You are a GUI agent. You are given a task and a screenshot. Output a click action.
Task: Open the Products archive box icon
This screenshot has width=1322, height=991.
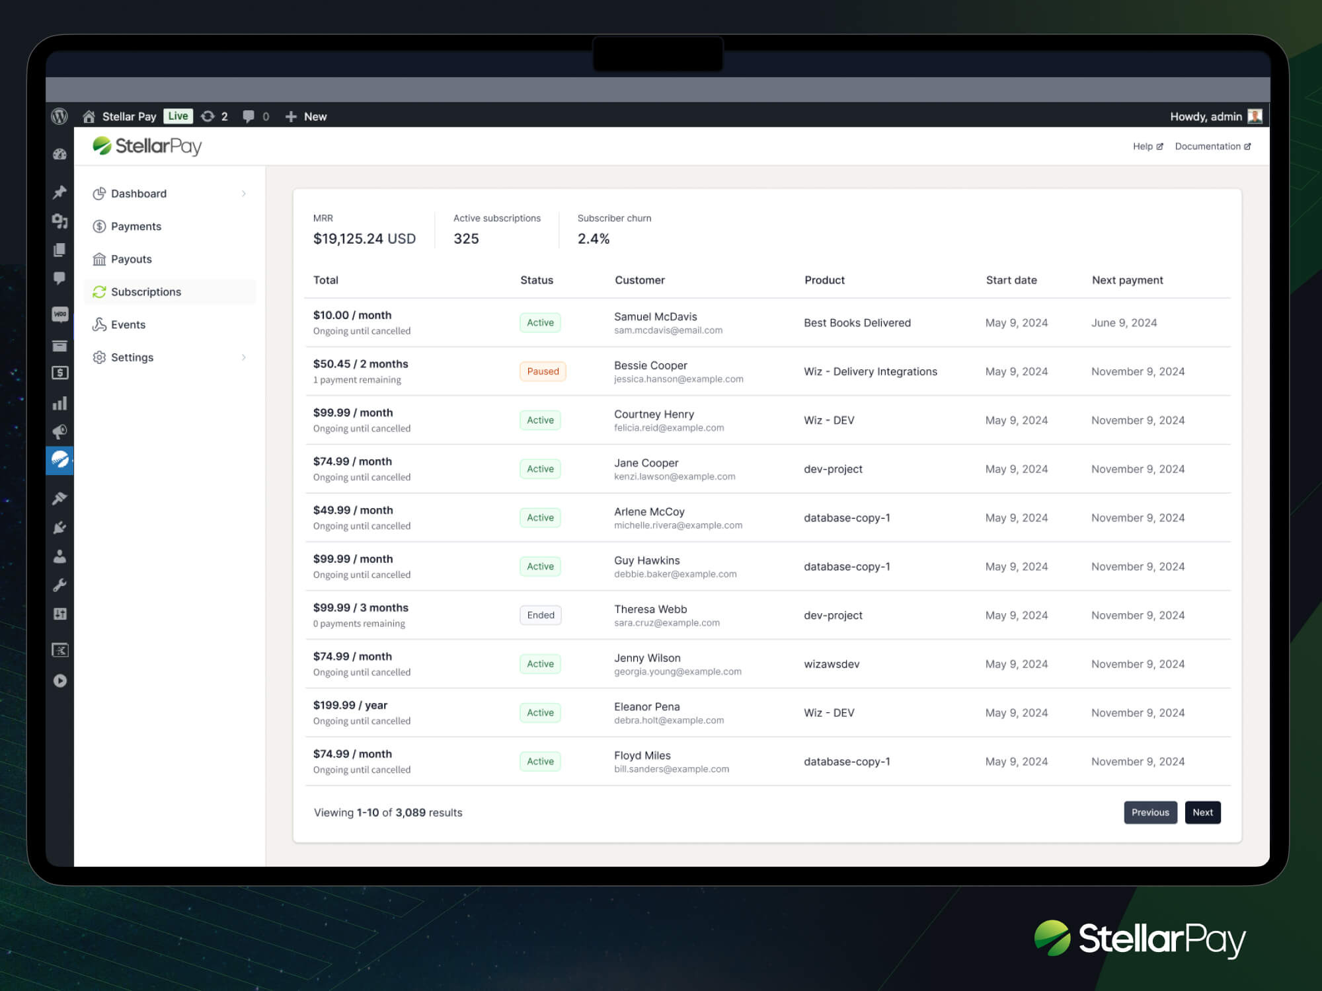59,346
